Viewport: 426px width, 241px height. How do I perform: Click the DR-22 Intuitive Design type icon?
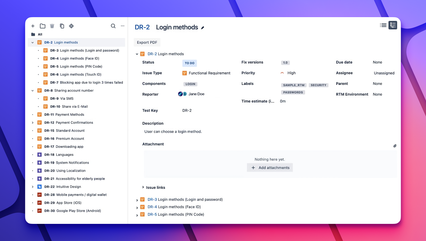[x=40, y=187]
